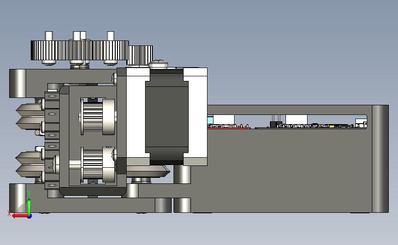Select the black stepper motor body

(x=167, y=117)
